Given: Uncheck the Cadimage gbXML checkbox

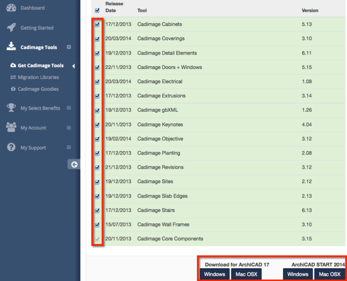Looking at the screenshot, I should click(x=97, y=111).
